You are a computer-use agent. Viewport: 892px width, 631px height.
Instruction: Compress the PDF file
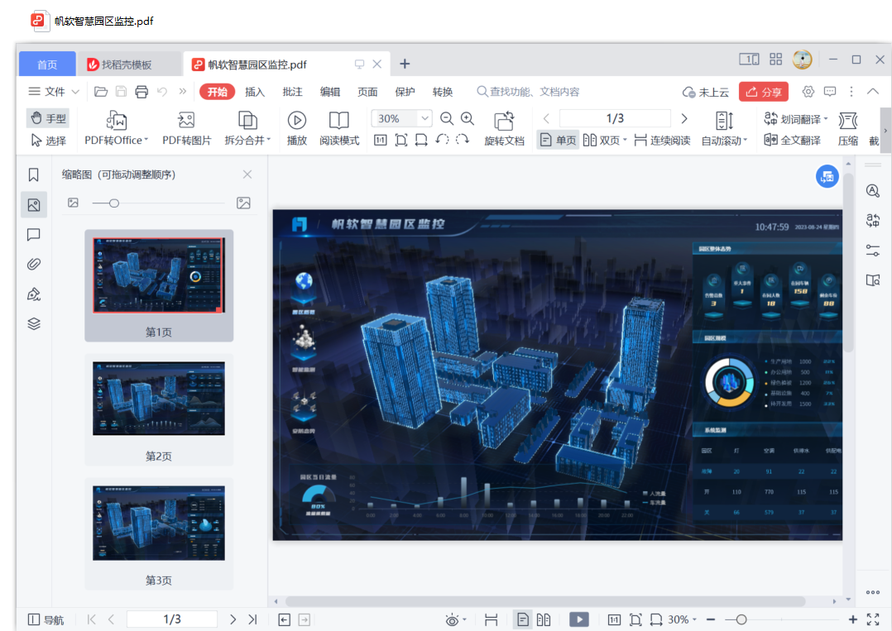(x=847, y=128)
